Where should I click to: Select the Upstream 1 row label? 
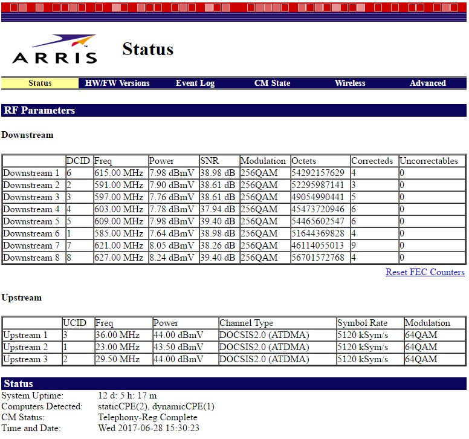tap(25, 335)
